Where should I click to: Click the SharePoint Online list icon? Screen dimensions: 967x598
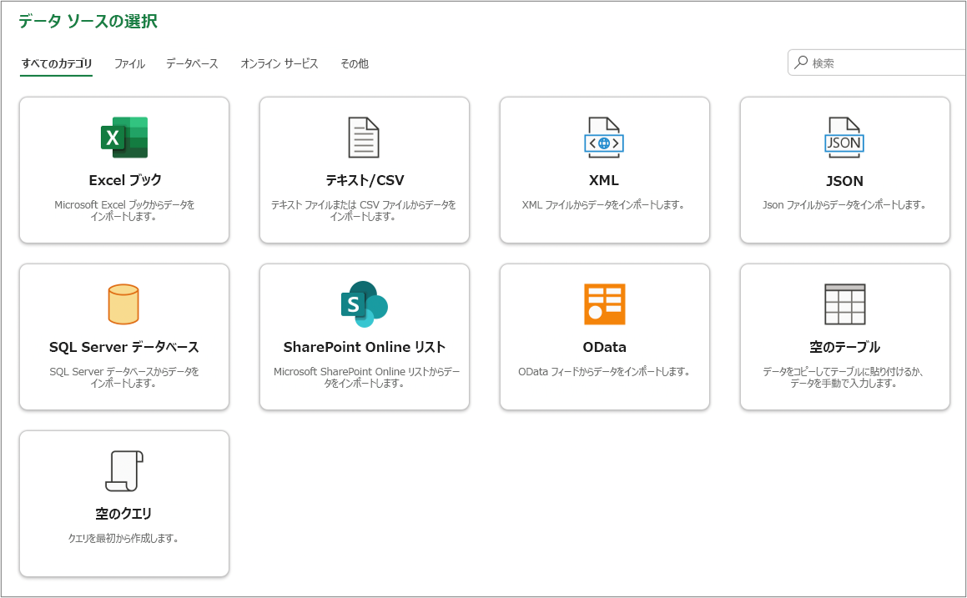(364, 304)
